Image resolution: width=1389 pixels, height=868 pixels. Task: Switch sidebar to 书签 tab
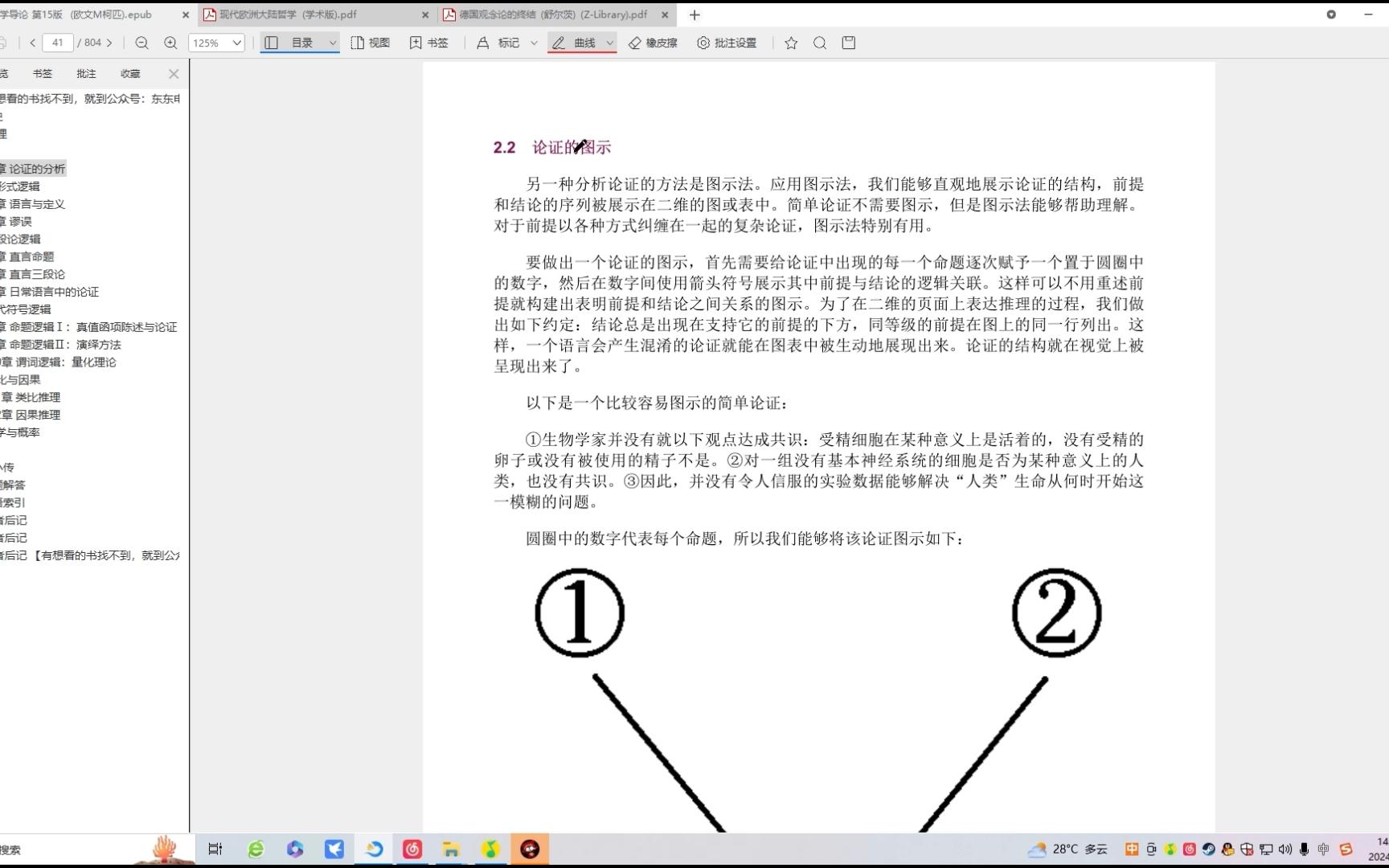point(43,73)
